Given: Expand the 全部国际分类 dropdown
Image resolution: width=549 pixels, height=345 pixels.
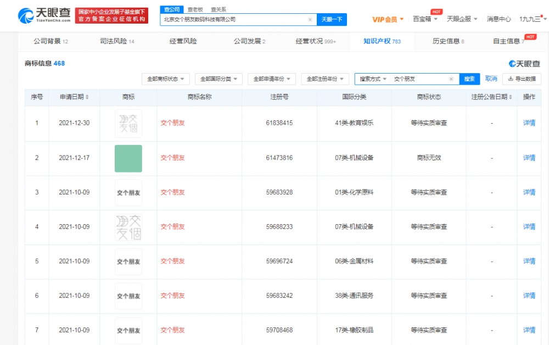Looking at the screenshot, I should pos(219,79).
